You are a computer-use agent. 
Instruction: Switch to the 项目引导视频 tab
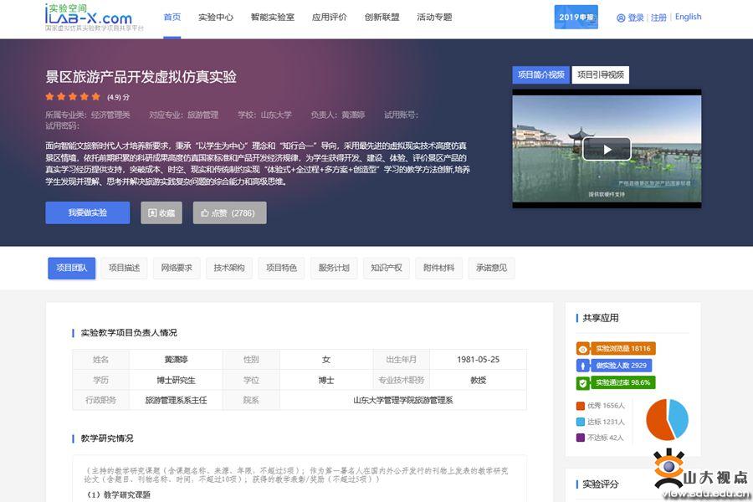[x=600, y=75]
